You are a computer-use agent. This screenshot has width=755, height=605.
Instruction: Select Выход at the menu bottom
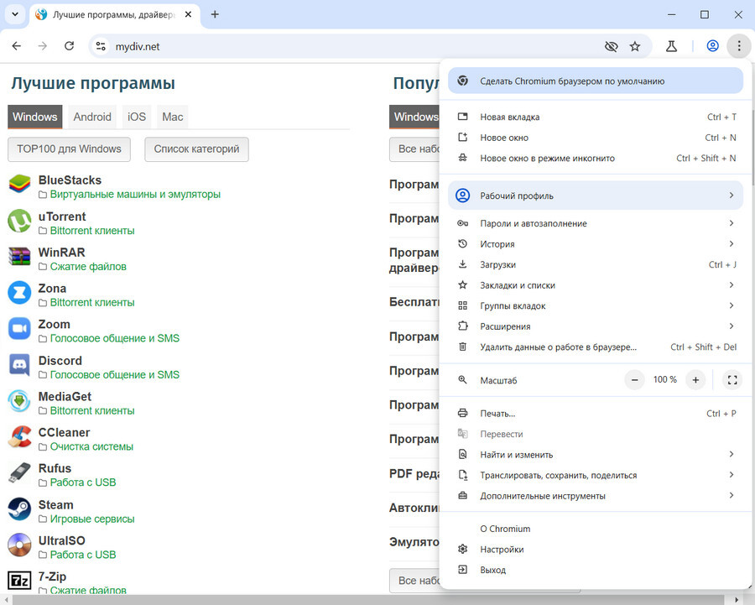point(596,571)
